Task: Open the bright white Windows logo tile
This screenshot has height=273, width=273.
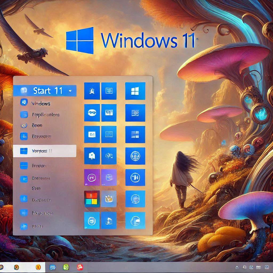Action: coord(135,91)
